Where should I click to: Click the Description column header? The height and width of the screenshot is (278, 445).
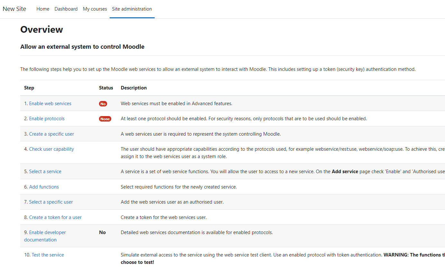(x=134, y=88)
